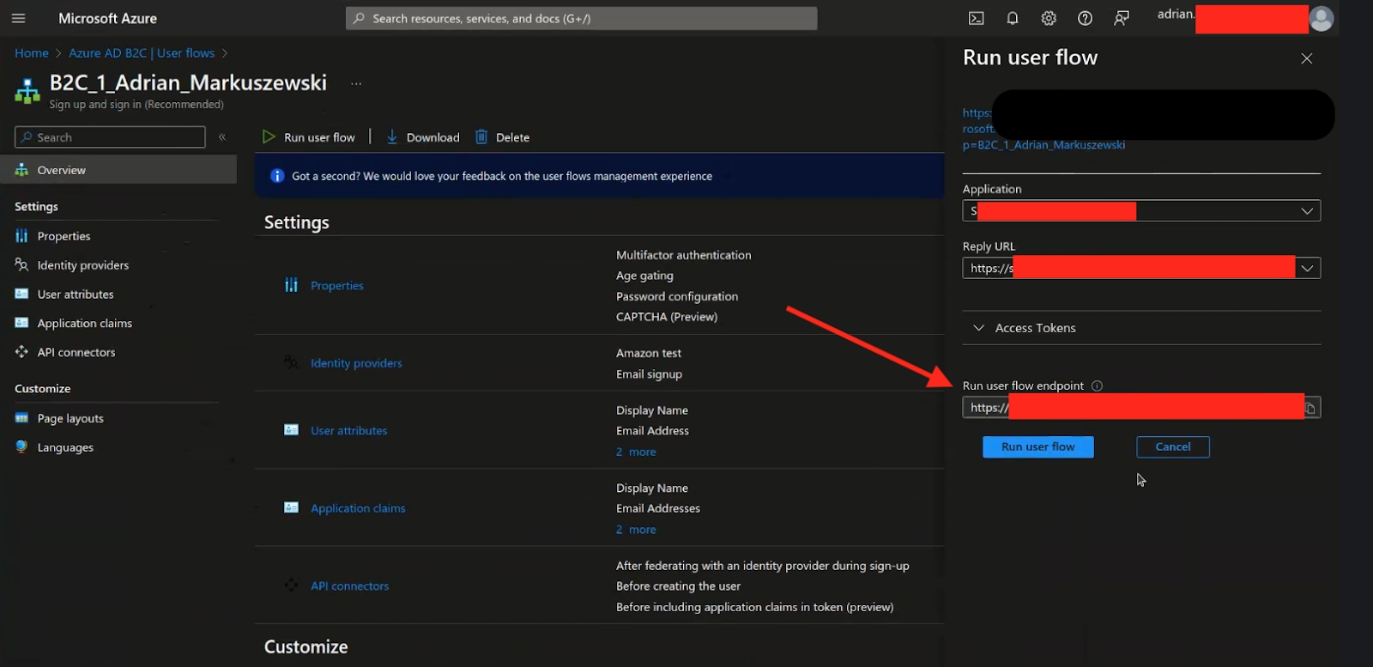This screenshot has width=1373, height=667.
Task: Open the Azure portal hamburger menu
Action: point(19,18)
